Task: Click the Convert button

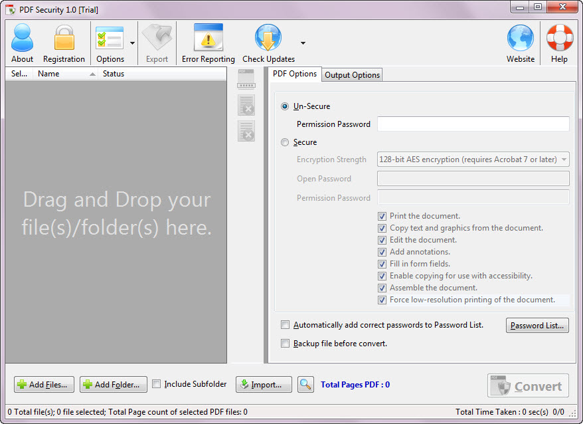Action: (x=528, y=385)
